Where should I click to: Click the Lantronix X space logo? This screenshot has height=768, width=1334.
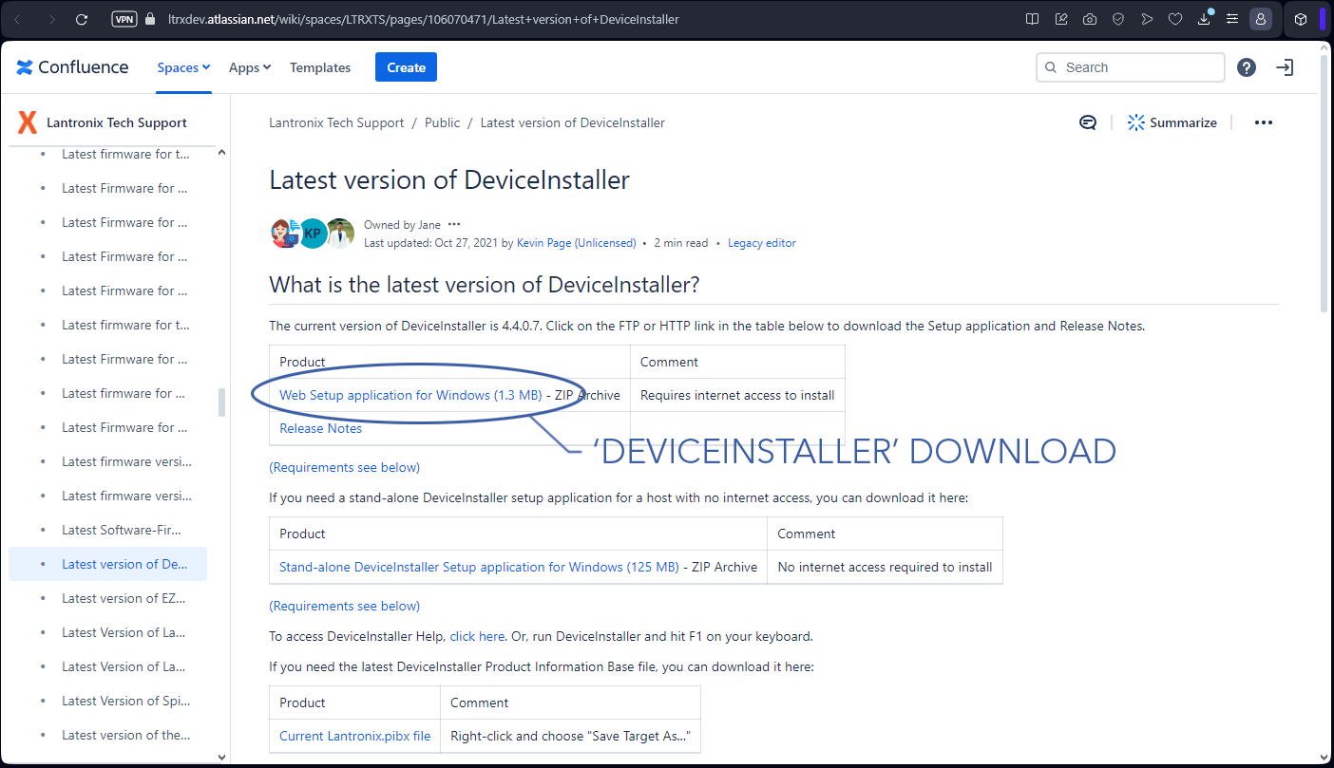point(28,122)
